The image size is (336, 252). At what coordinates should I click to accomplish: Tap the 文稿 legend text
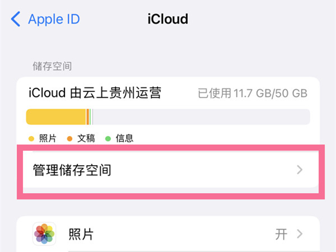pos(86,138)
